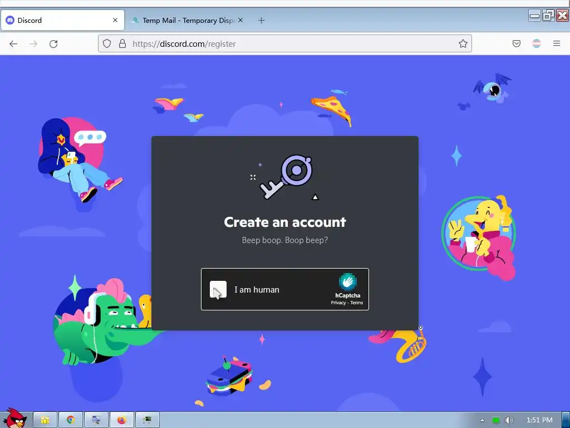Close the Firefox window
The width and height of the screenshot is (570, 428).
coord(562,16)
